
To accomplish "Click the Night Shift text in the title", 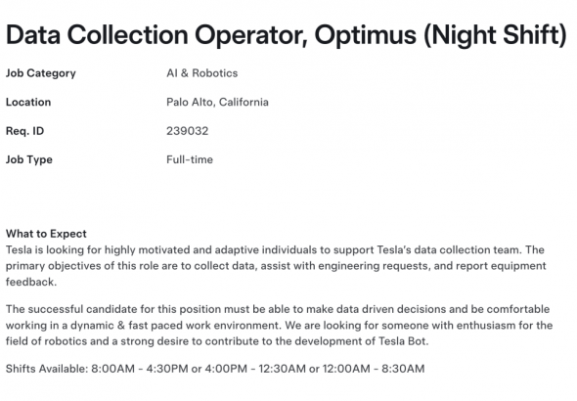I will click(495, 35).
